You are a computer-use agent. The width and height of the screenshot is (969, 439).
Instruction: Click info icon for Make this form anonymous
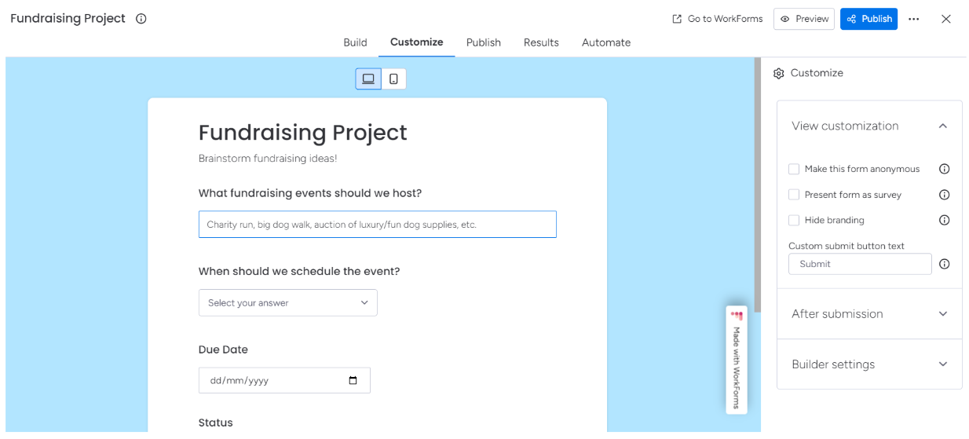pos(945,169)
